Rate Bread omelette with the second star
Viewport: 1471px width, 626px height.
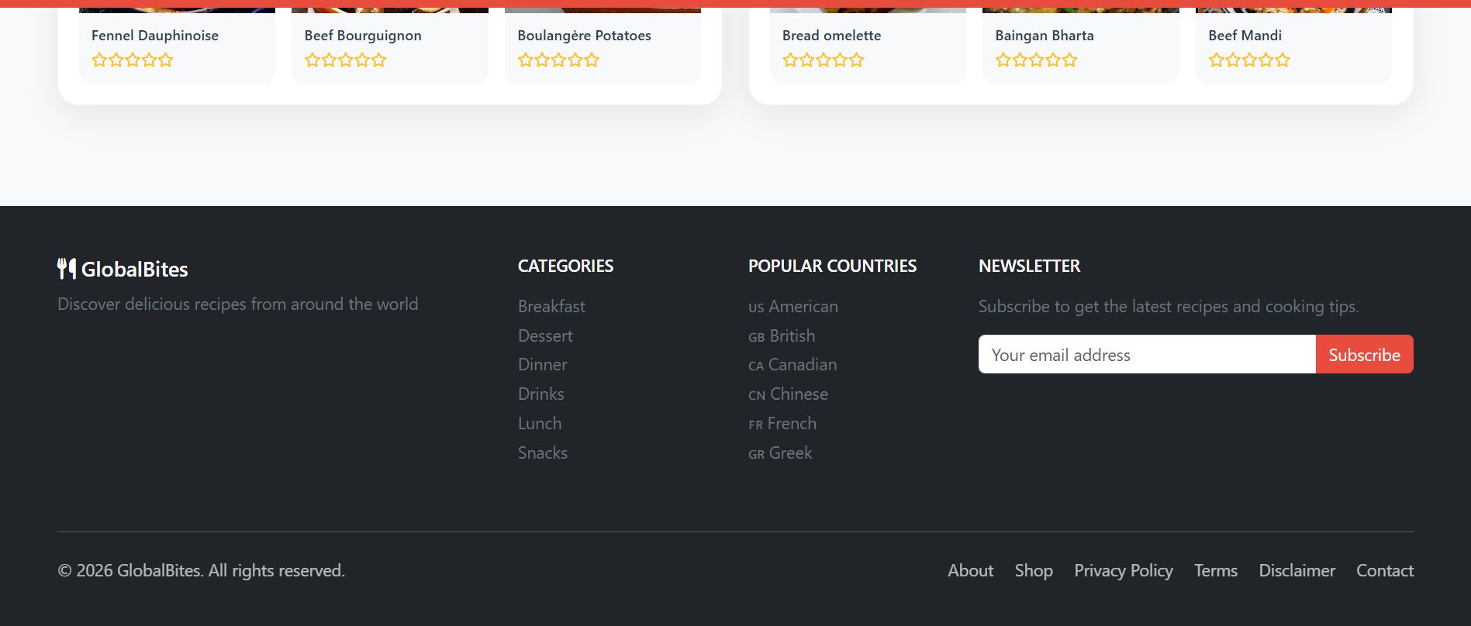click(x=806, y=60)
